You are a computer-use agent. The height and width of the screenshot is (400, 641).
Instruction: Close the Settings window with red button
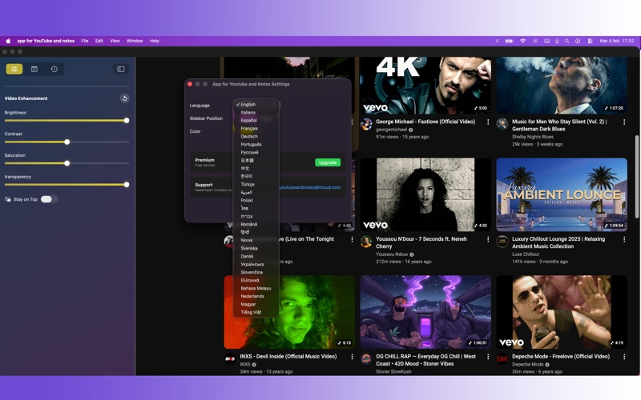190,84
